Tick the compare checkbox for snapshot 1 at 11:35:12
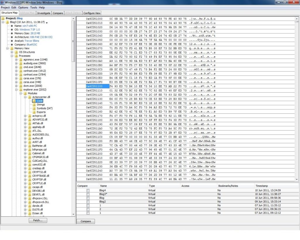The image size is (300, 240). (88, 205)
